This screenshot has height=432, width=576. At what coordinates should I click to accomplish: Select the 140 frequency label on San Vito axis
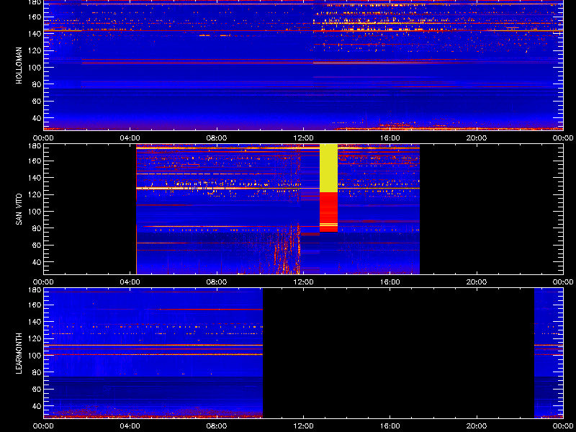pyautogui.click(x=35, y=178)
